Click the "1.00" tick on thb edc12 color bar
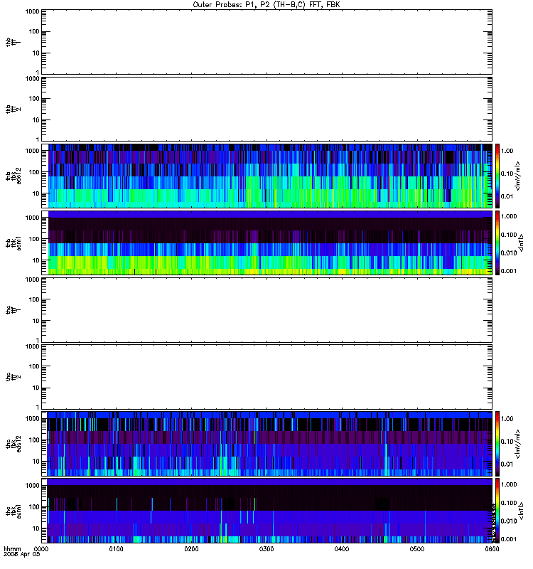Screen dimensions: 533x569 click(x=507, y=151)
